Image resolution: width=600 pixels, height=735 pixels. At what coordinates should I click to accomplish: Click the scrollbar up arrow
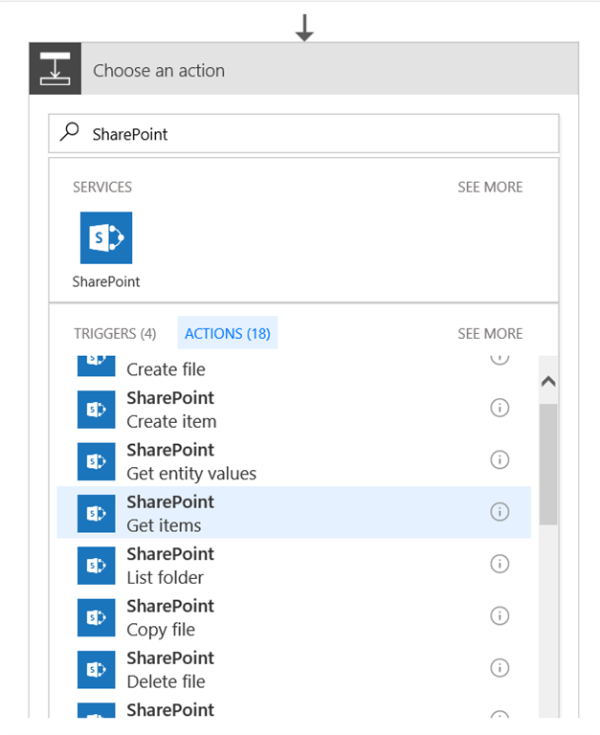click(548, 381)
